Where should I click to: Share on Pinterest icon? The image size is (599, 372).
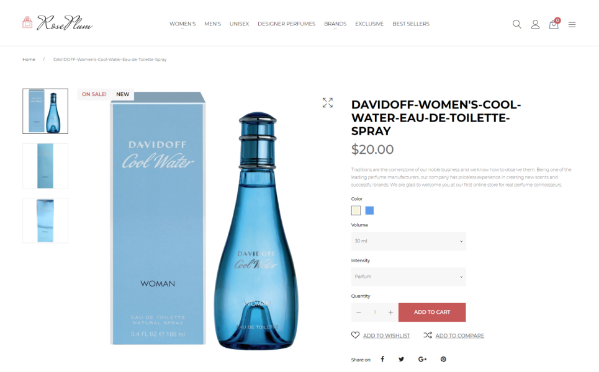click(x=443, y=359)
